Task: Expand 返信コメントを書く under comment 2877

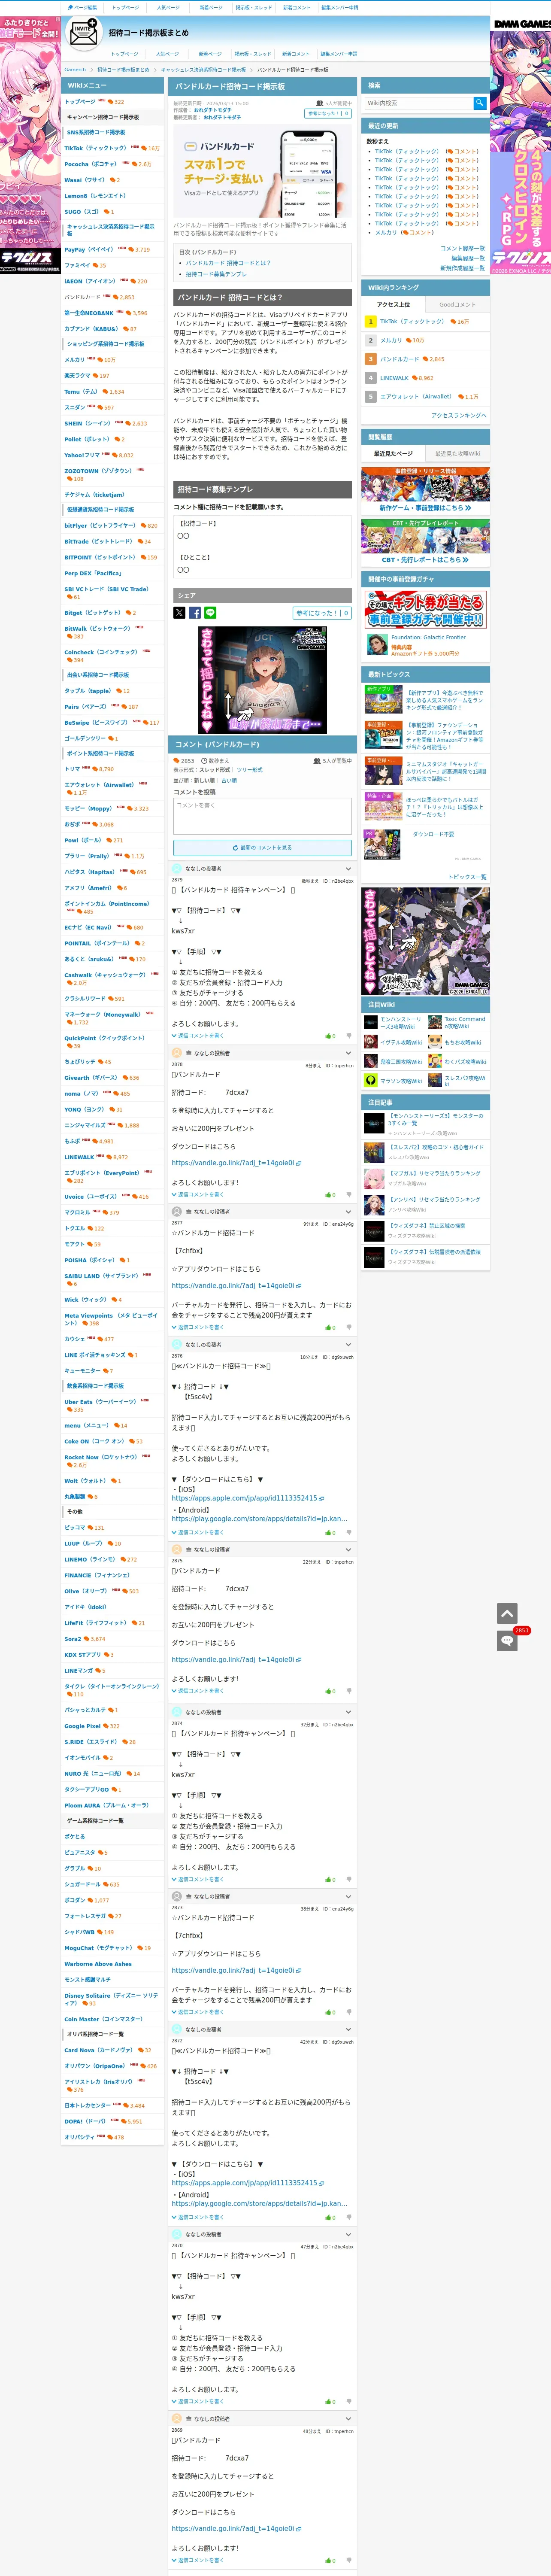Action: tap(198, 1327)
